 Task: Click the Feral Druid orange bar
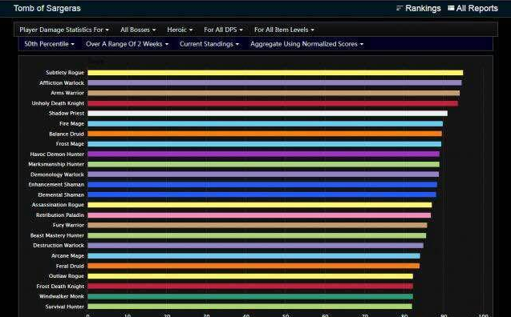(x=253, y=266)
